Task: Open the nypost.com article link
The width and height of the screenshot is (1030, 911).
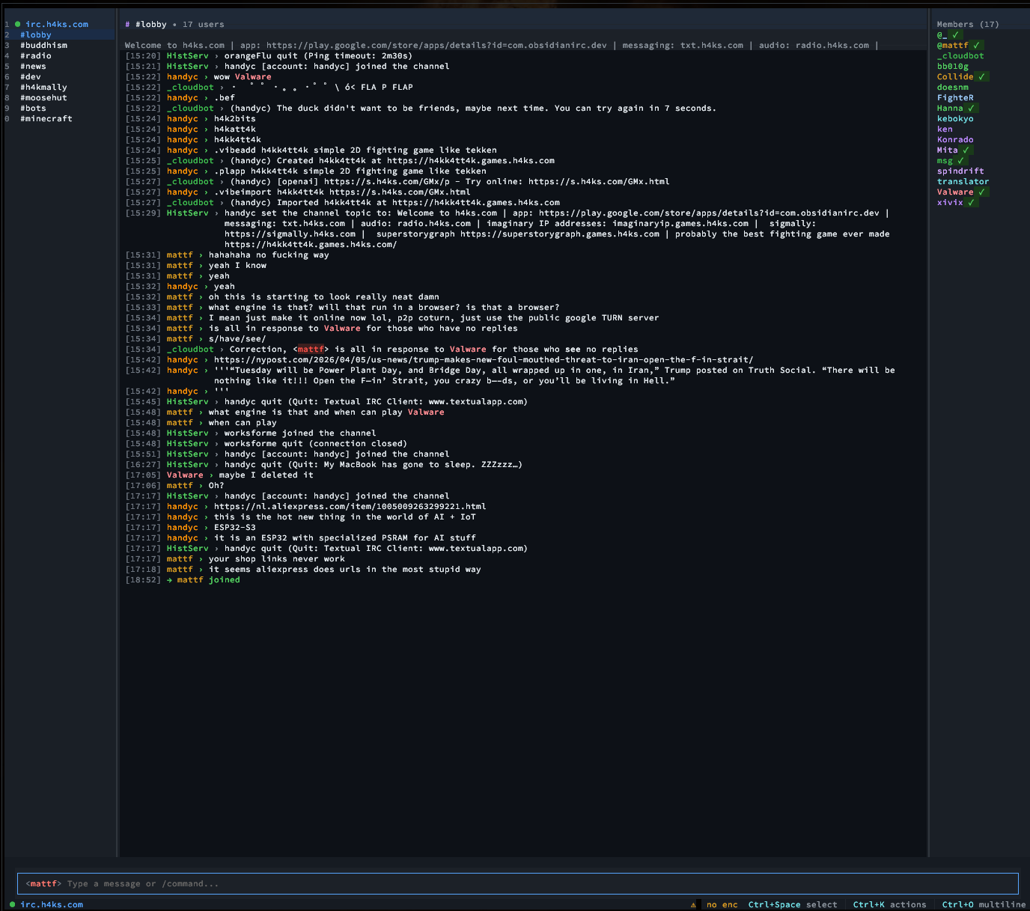Action: coord(484,359)
